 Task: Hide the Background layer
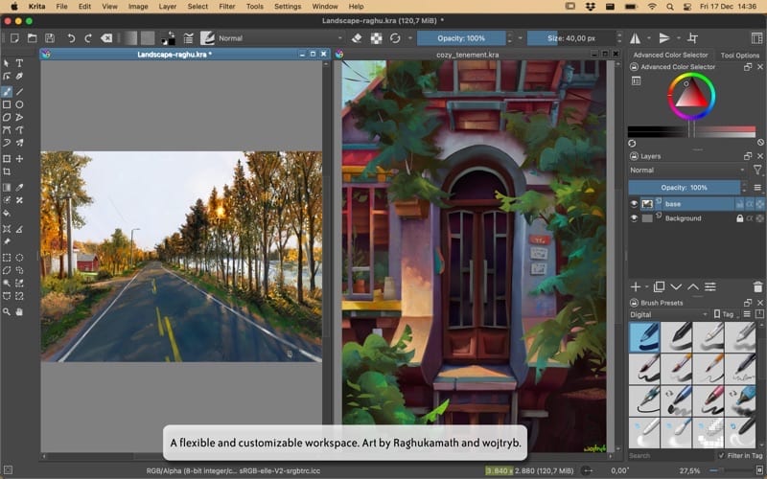pos(634,218)
